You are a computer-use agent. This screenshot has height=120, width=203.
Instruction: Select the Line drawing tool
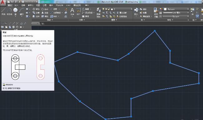click(3, 11)
